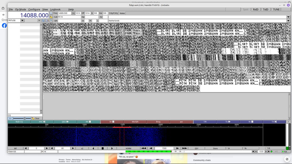Toggle the Rv reverse checkbox

(x=251, y=149)
